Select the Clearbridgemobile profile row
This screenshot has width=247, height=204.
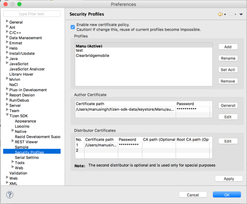(92, 55)
